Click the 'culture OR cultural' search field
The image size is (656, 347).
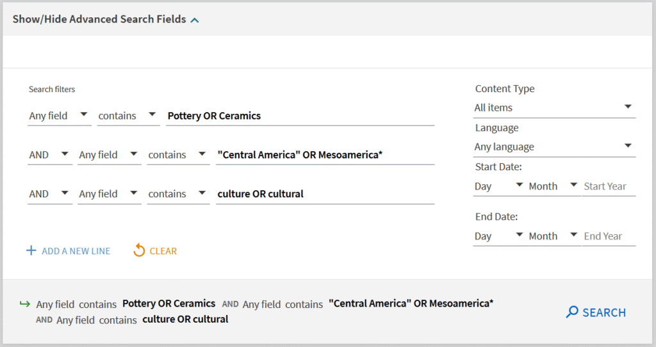325,194
